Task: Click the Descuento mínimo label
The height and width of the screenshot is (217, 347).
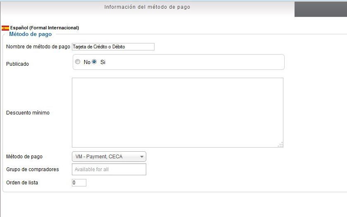Action: [28, 113]
